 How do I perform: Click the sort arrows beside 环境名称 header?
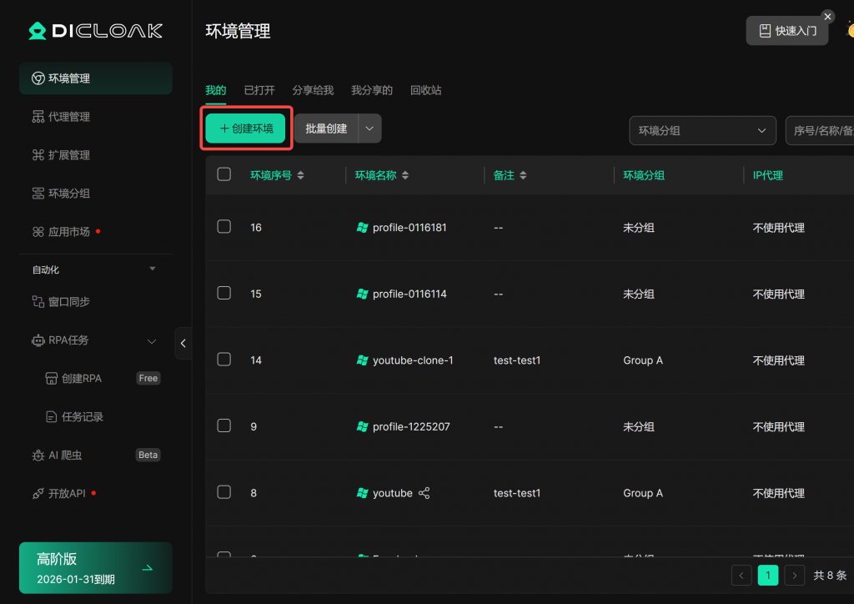click(405, 175)
